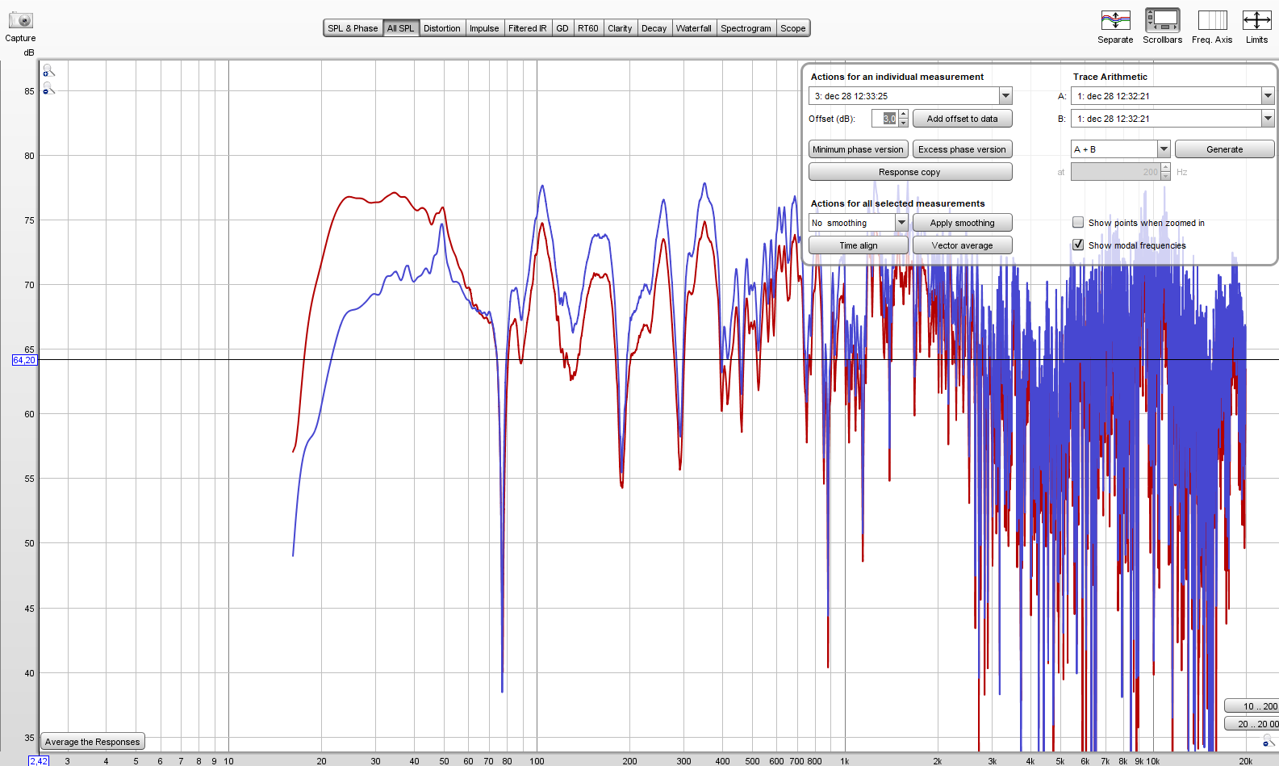Open the GD tab
This screenshot has height=766, width=1279.
click(562, 28)
